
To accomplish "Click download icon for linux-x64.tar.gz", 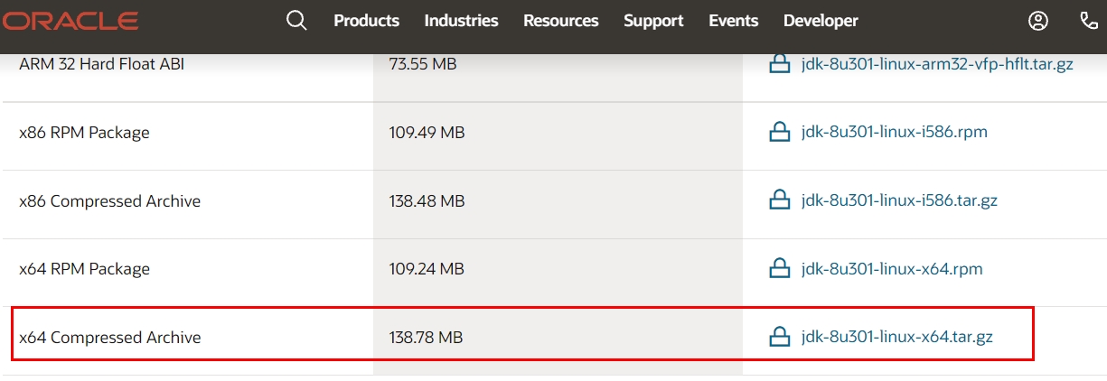I will coord(779,338).
